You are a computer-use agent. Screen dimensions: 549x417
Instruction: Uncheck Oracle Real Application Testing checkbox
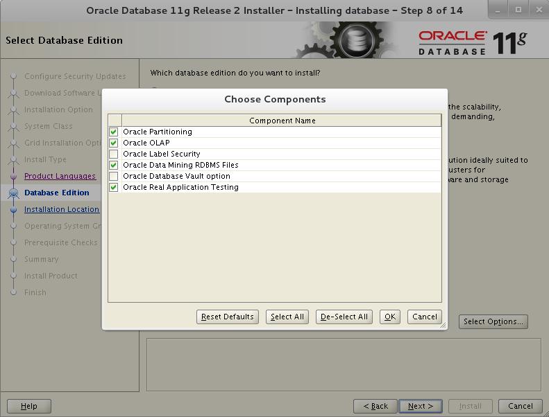click(113, 187)
